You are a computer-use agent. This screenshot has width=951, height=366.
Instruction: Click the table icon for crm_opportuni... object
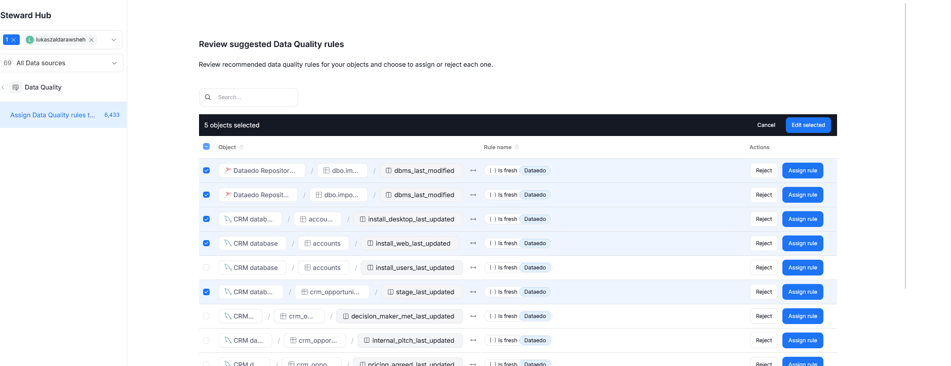(x=304, y=292)
